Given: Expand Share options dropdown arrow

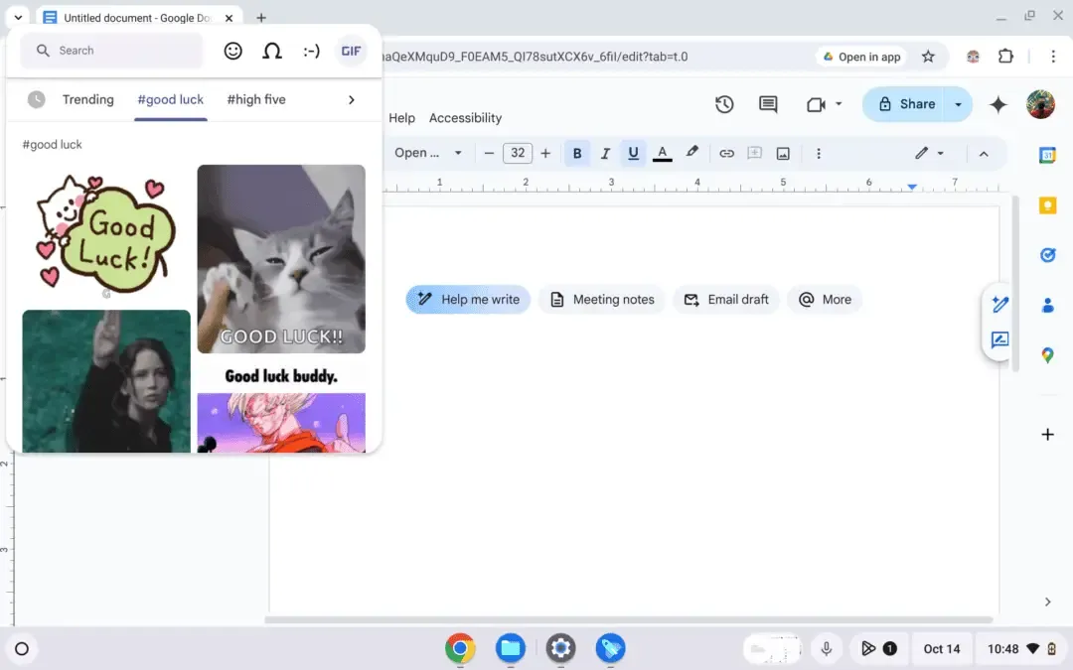Looking at the screenshot, I should 958,104.
